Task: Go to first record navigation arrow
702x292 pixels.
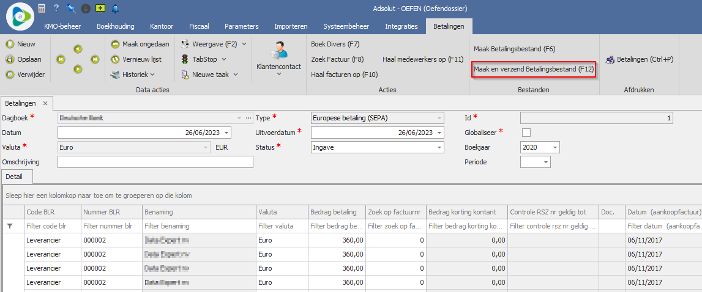Action: [61, 59]
